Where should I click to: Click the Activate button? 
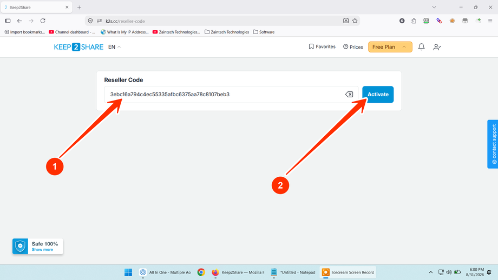click(x=378, y=95)
